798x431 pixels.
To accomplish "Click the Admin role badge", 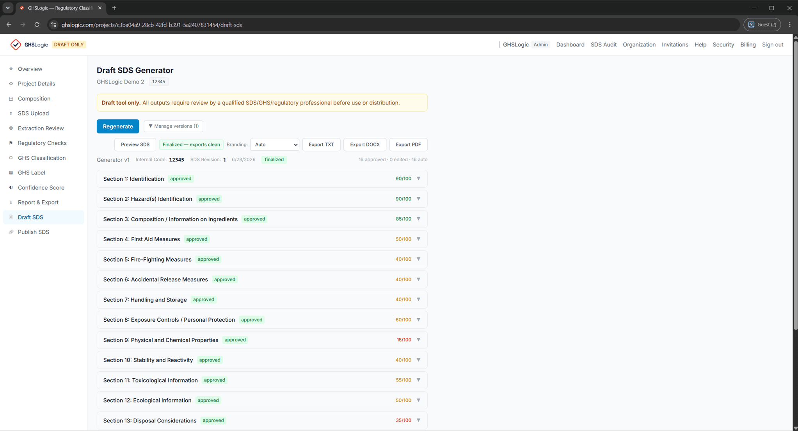I will [540, 45].
